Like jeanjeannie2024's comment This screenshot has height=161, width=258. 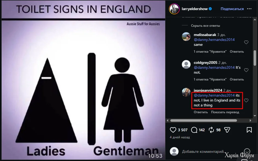coord(246,100)
